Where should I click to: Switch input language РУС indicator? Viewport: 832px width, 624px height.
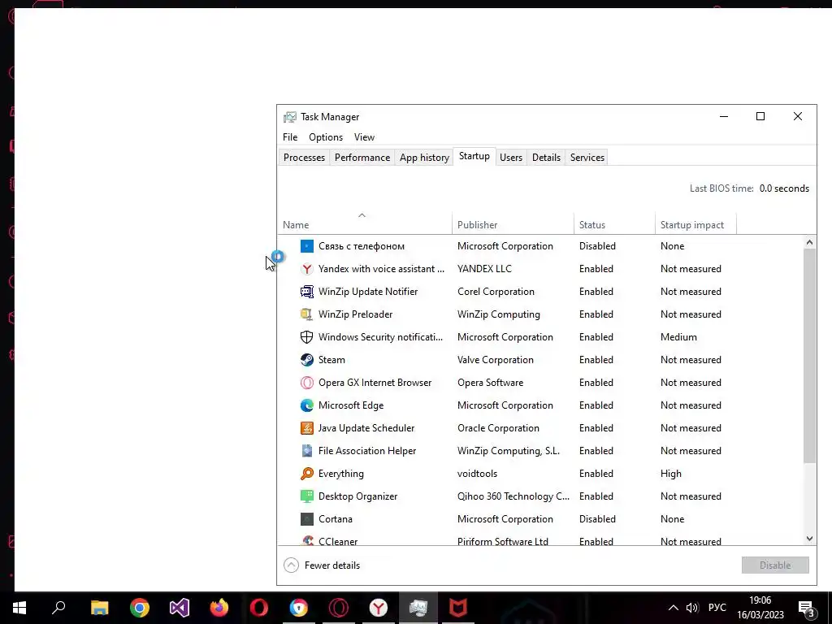(717, 608)
